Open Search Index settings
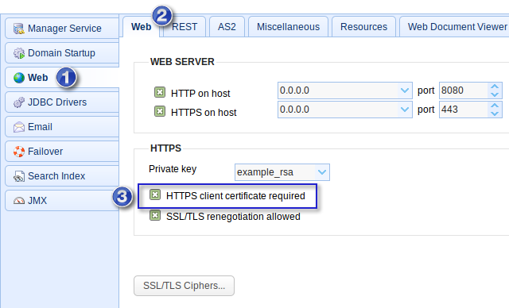 62,176
